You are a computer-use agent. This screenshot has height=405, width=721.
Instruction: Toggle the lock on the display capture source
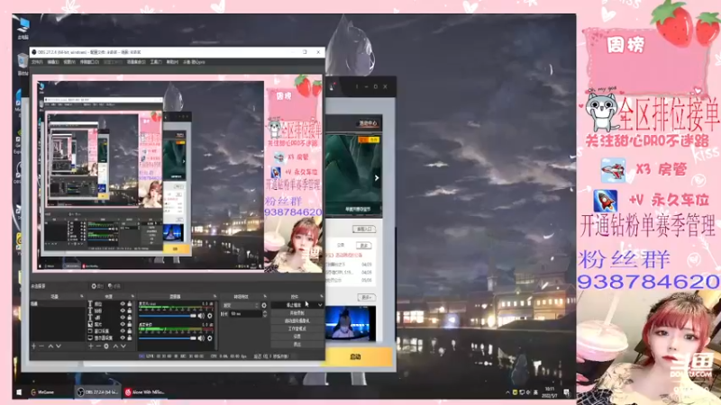(129, 337)
